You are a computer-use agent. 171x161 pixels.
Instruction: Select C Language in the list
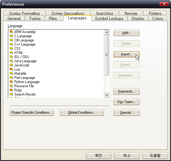coord(23,36)
